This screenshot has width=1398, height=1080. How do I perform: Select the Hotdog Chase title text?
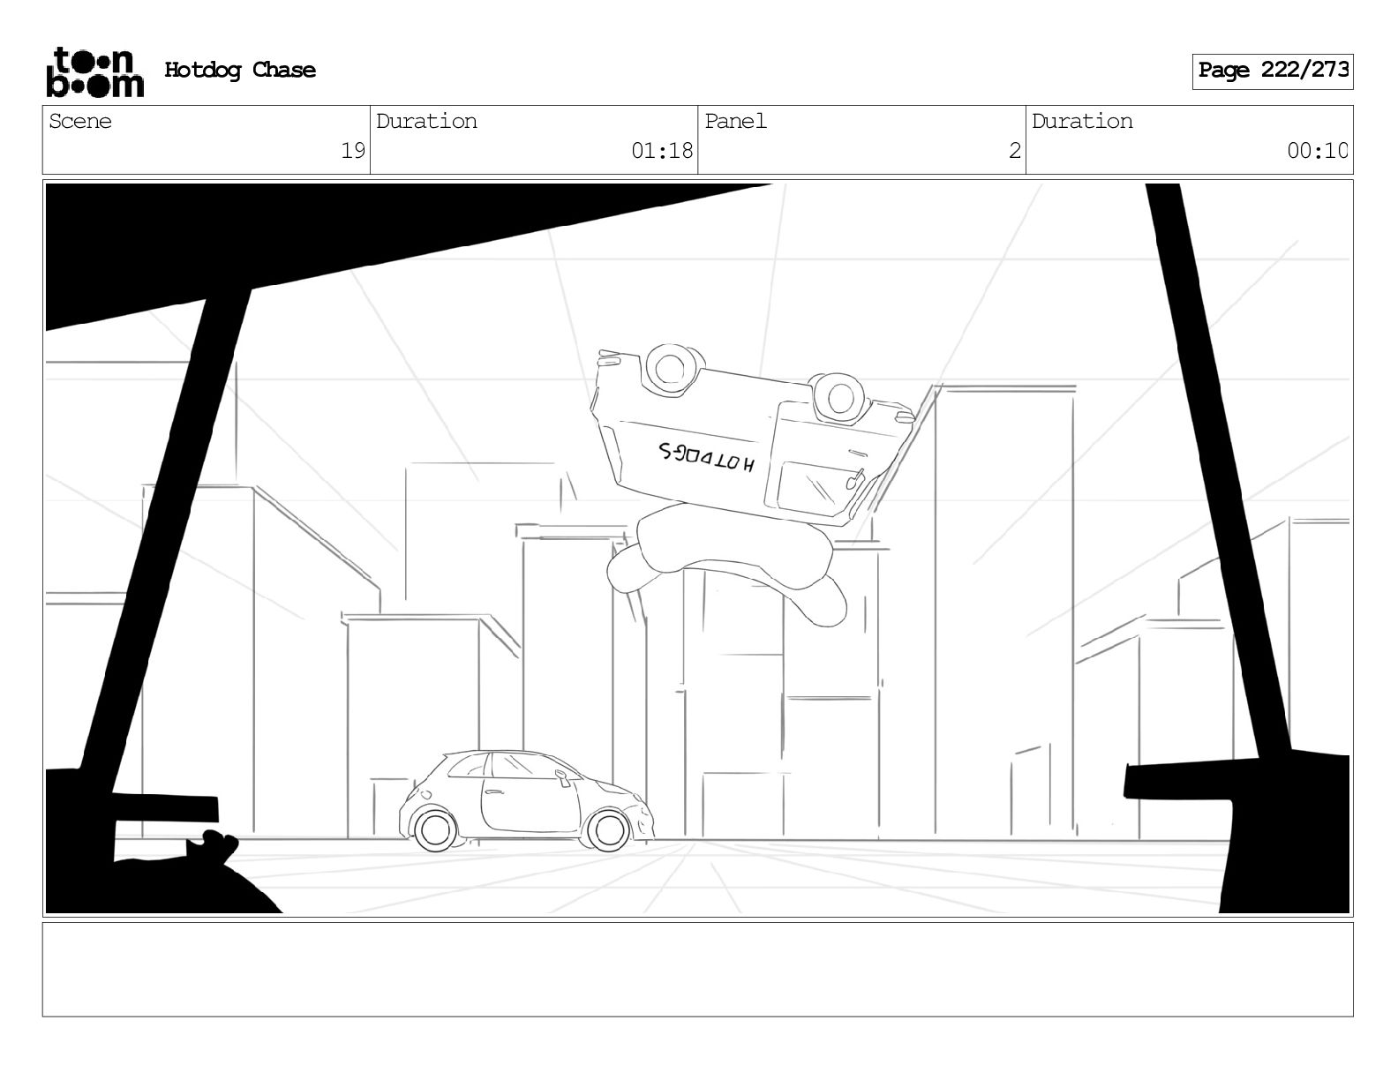tap(240, 71)
